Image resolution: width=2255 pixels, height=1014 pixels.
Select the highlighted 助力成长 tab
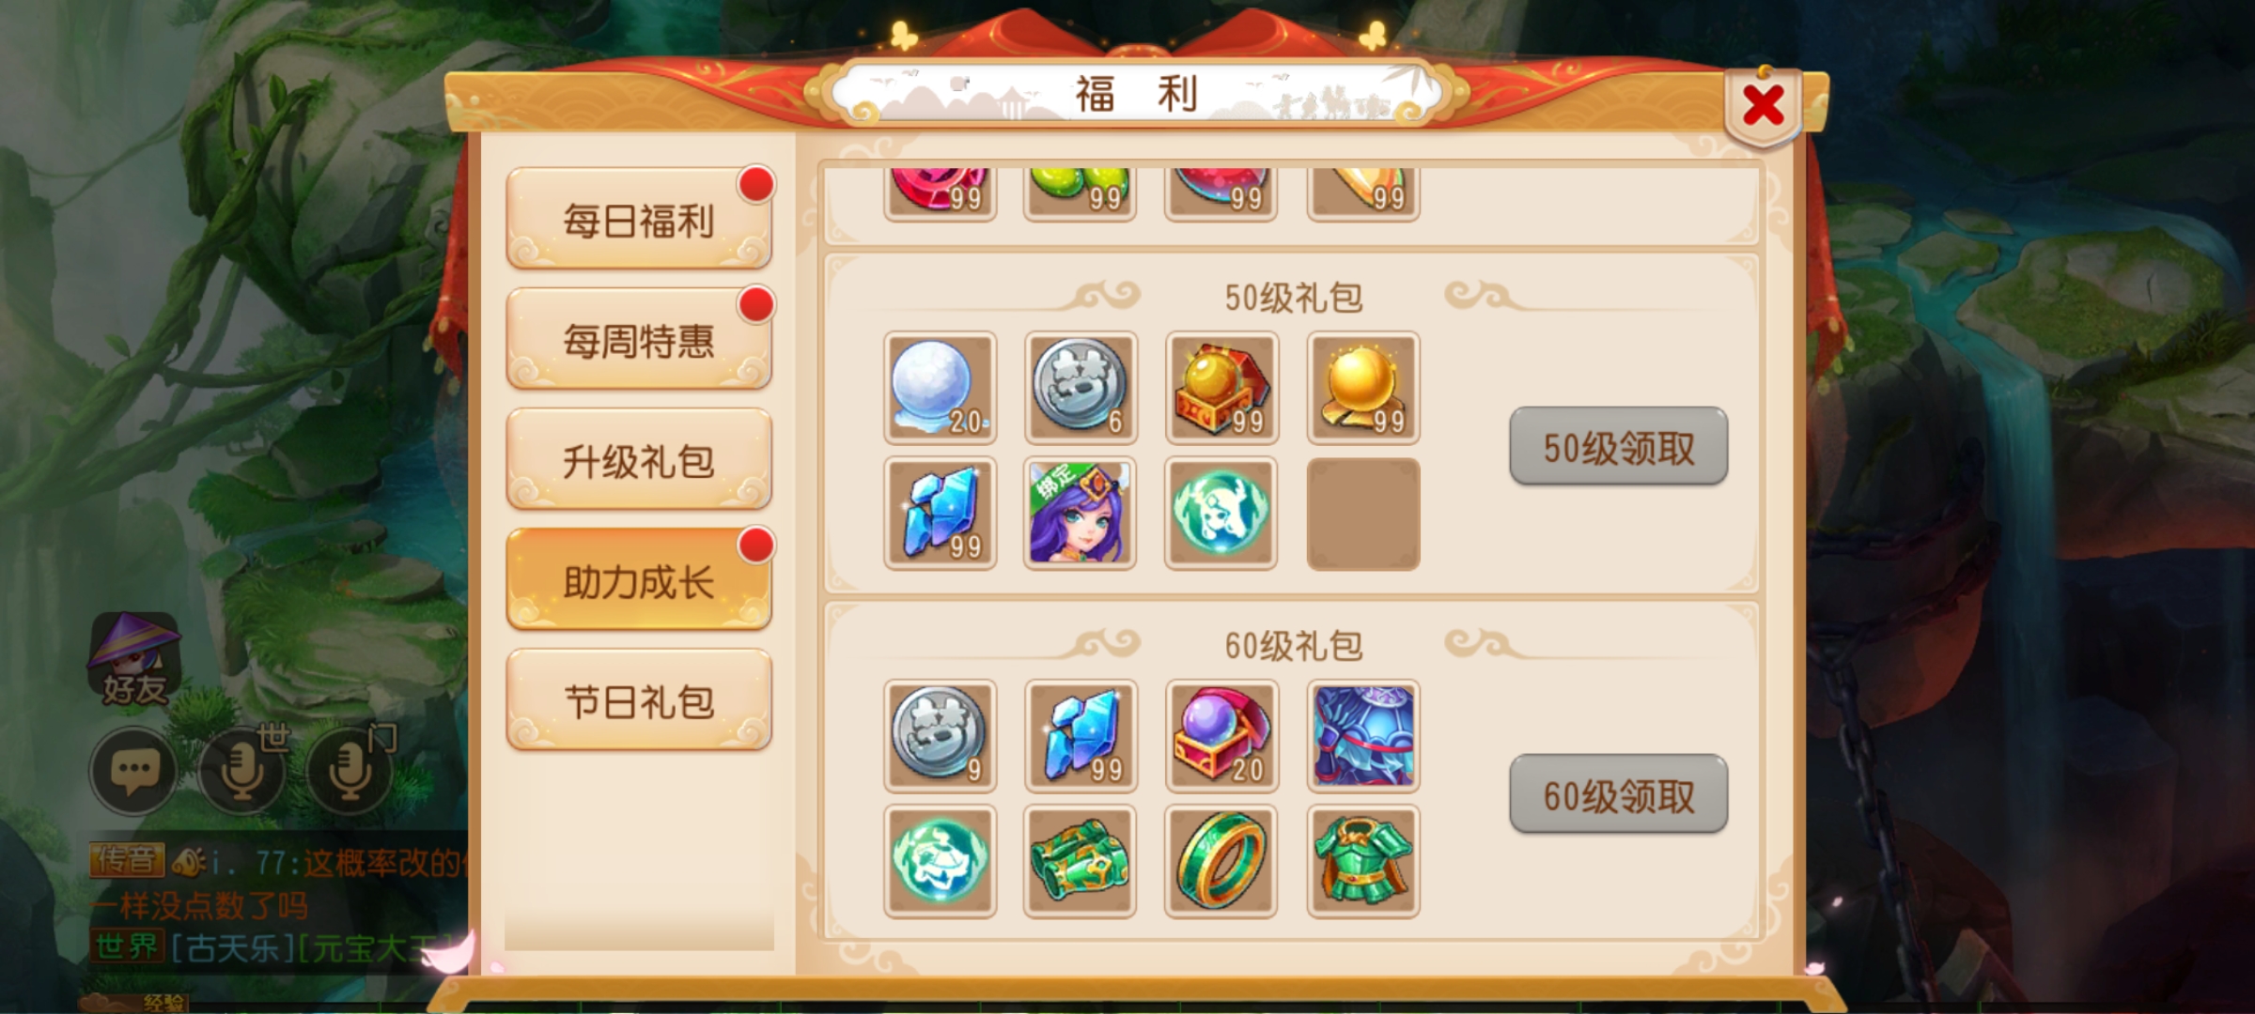coord(639,579)
